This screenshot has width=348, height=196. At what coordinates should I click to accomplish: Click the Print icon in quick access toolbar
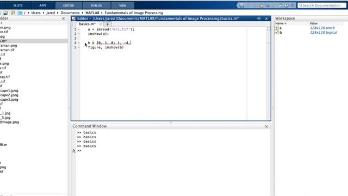tap(280, 5)
